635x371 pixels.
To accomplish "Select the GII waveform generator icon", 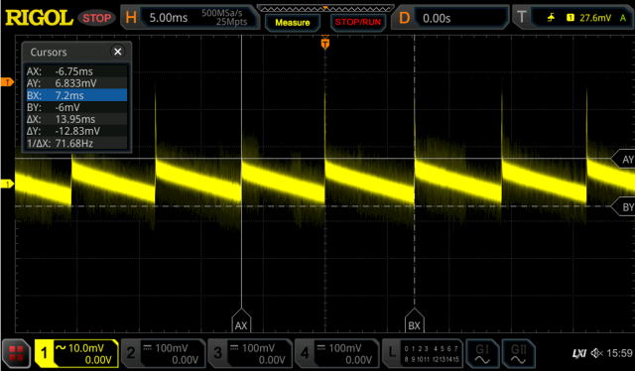I will tap(518, 353).
